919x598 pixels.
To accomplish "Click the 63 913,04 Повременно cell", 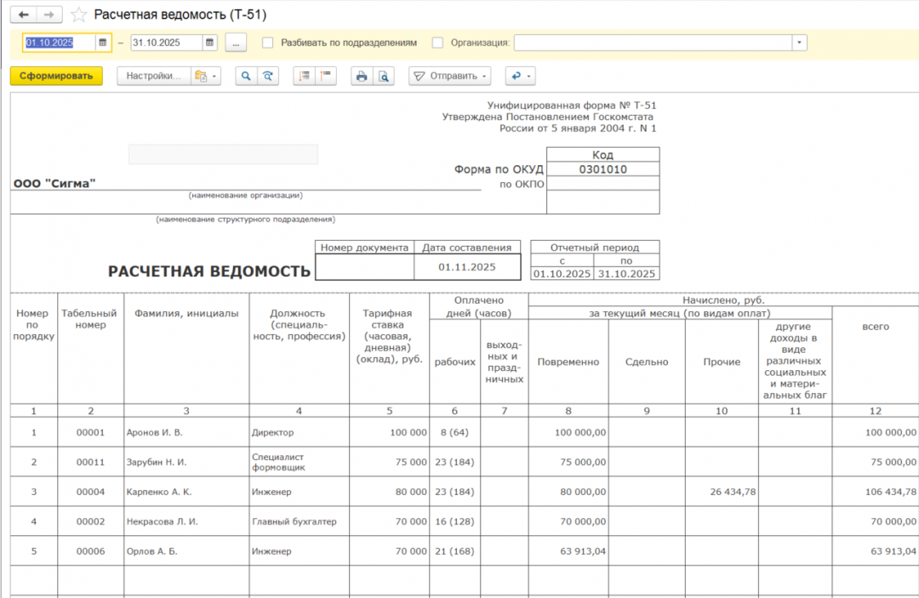I will click(568, 551).
